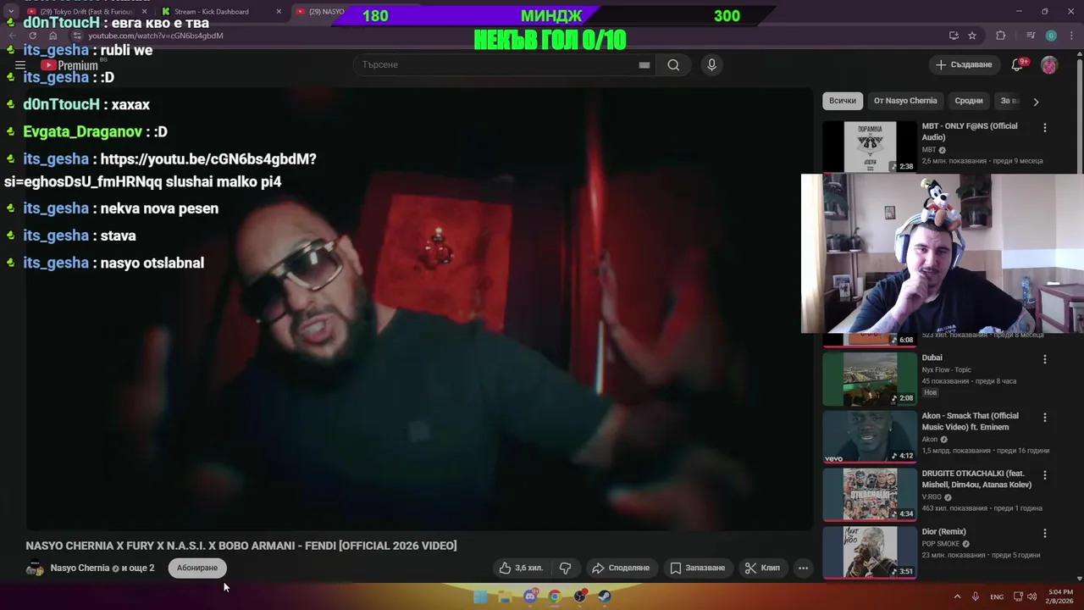Open options for DRUGITE OTKACHALKI video
1084x610 pixels.
pyautogui.click(x=1044, y=475)
